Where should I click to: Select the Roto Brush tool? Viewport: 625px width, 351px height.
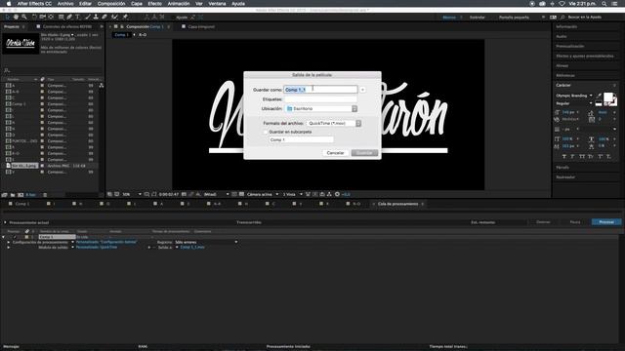(115, 18)
